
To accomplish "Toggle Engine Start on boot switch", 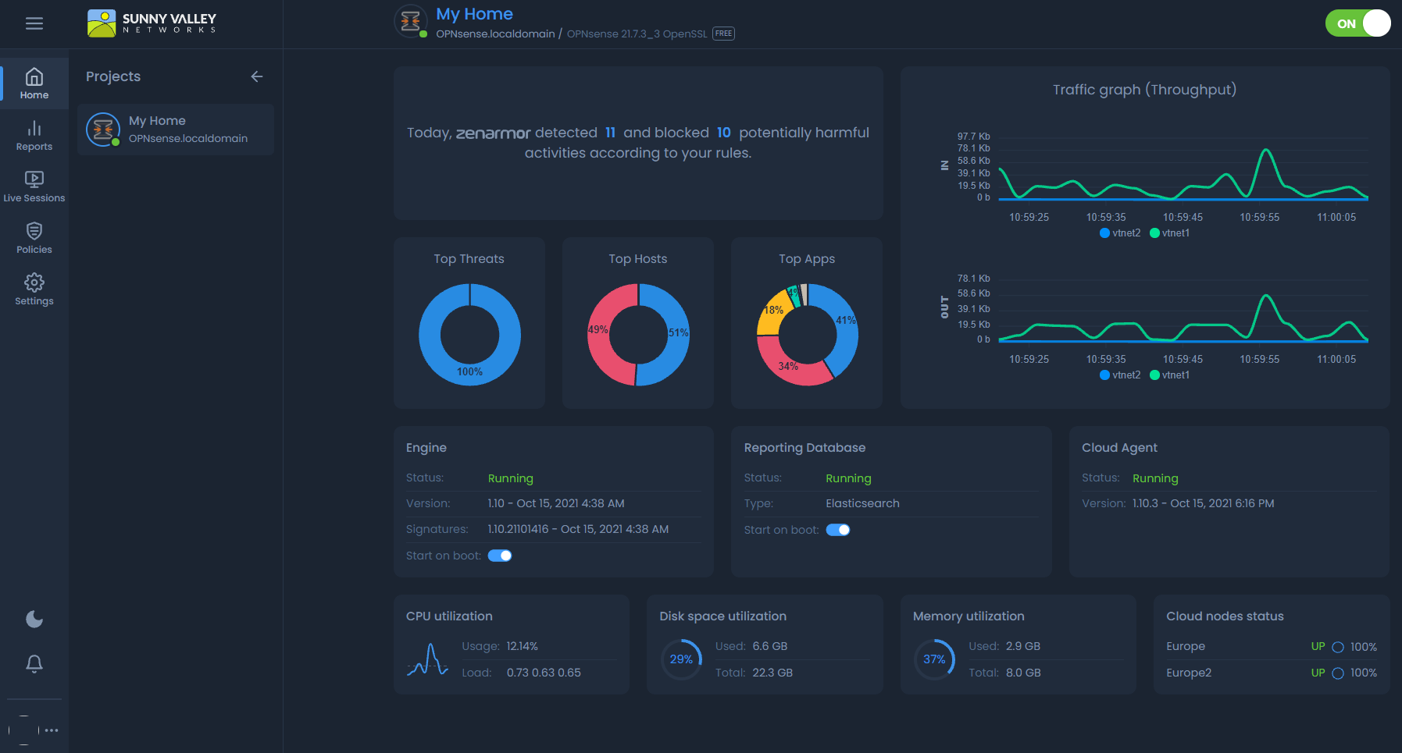I will click(500, 556).
